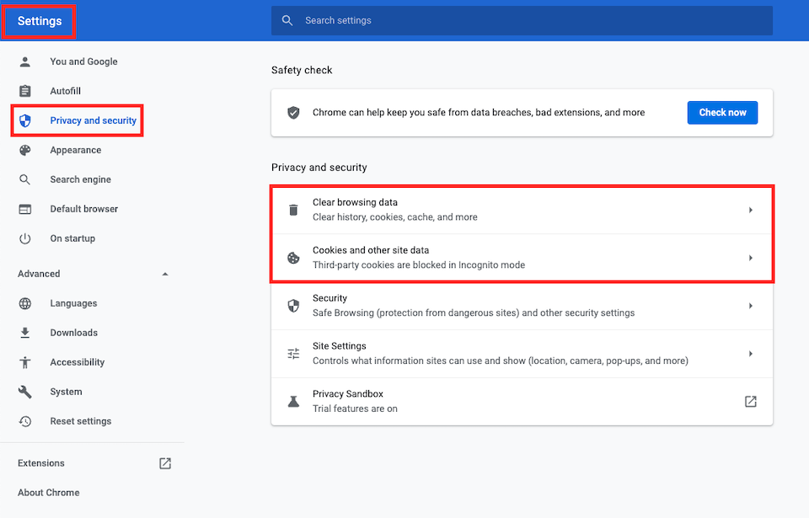Go to Downloads settings

click(x=73, y=333)
